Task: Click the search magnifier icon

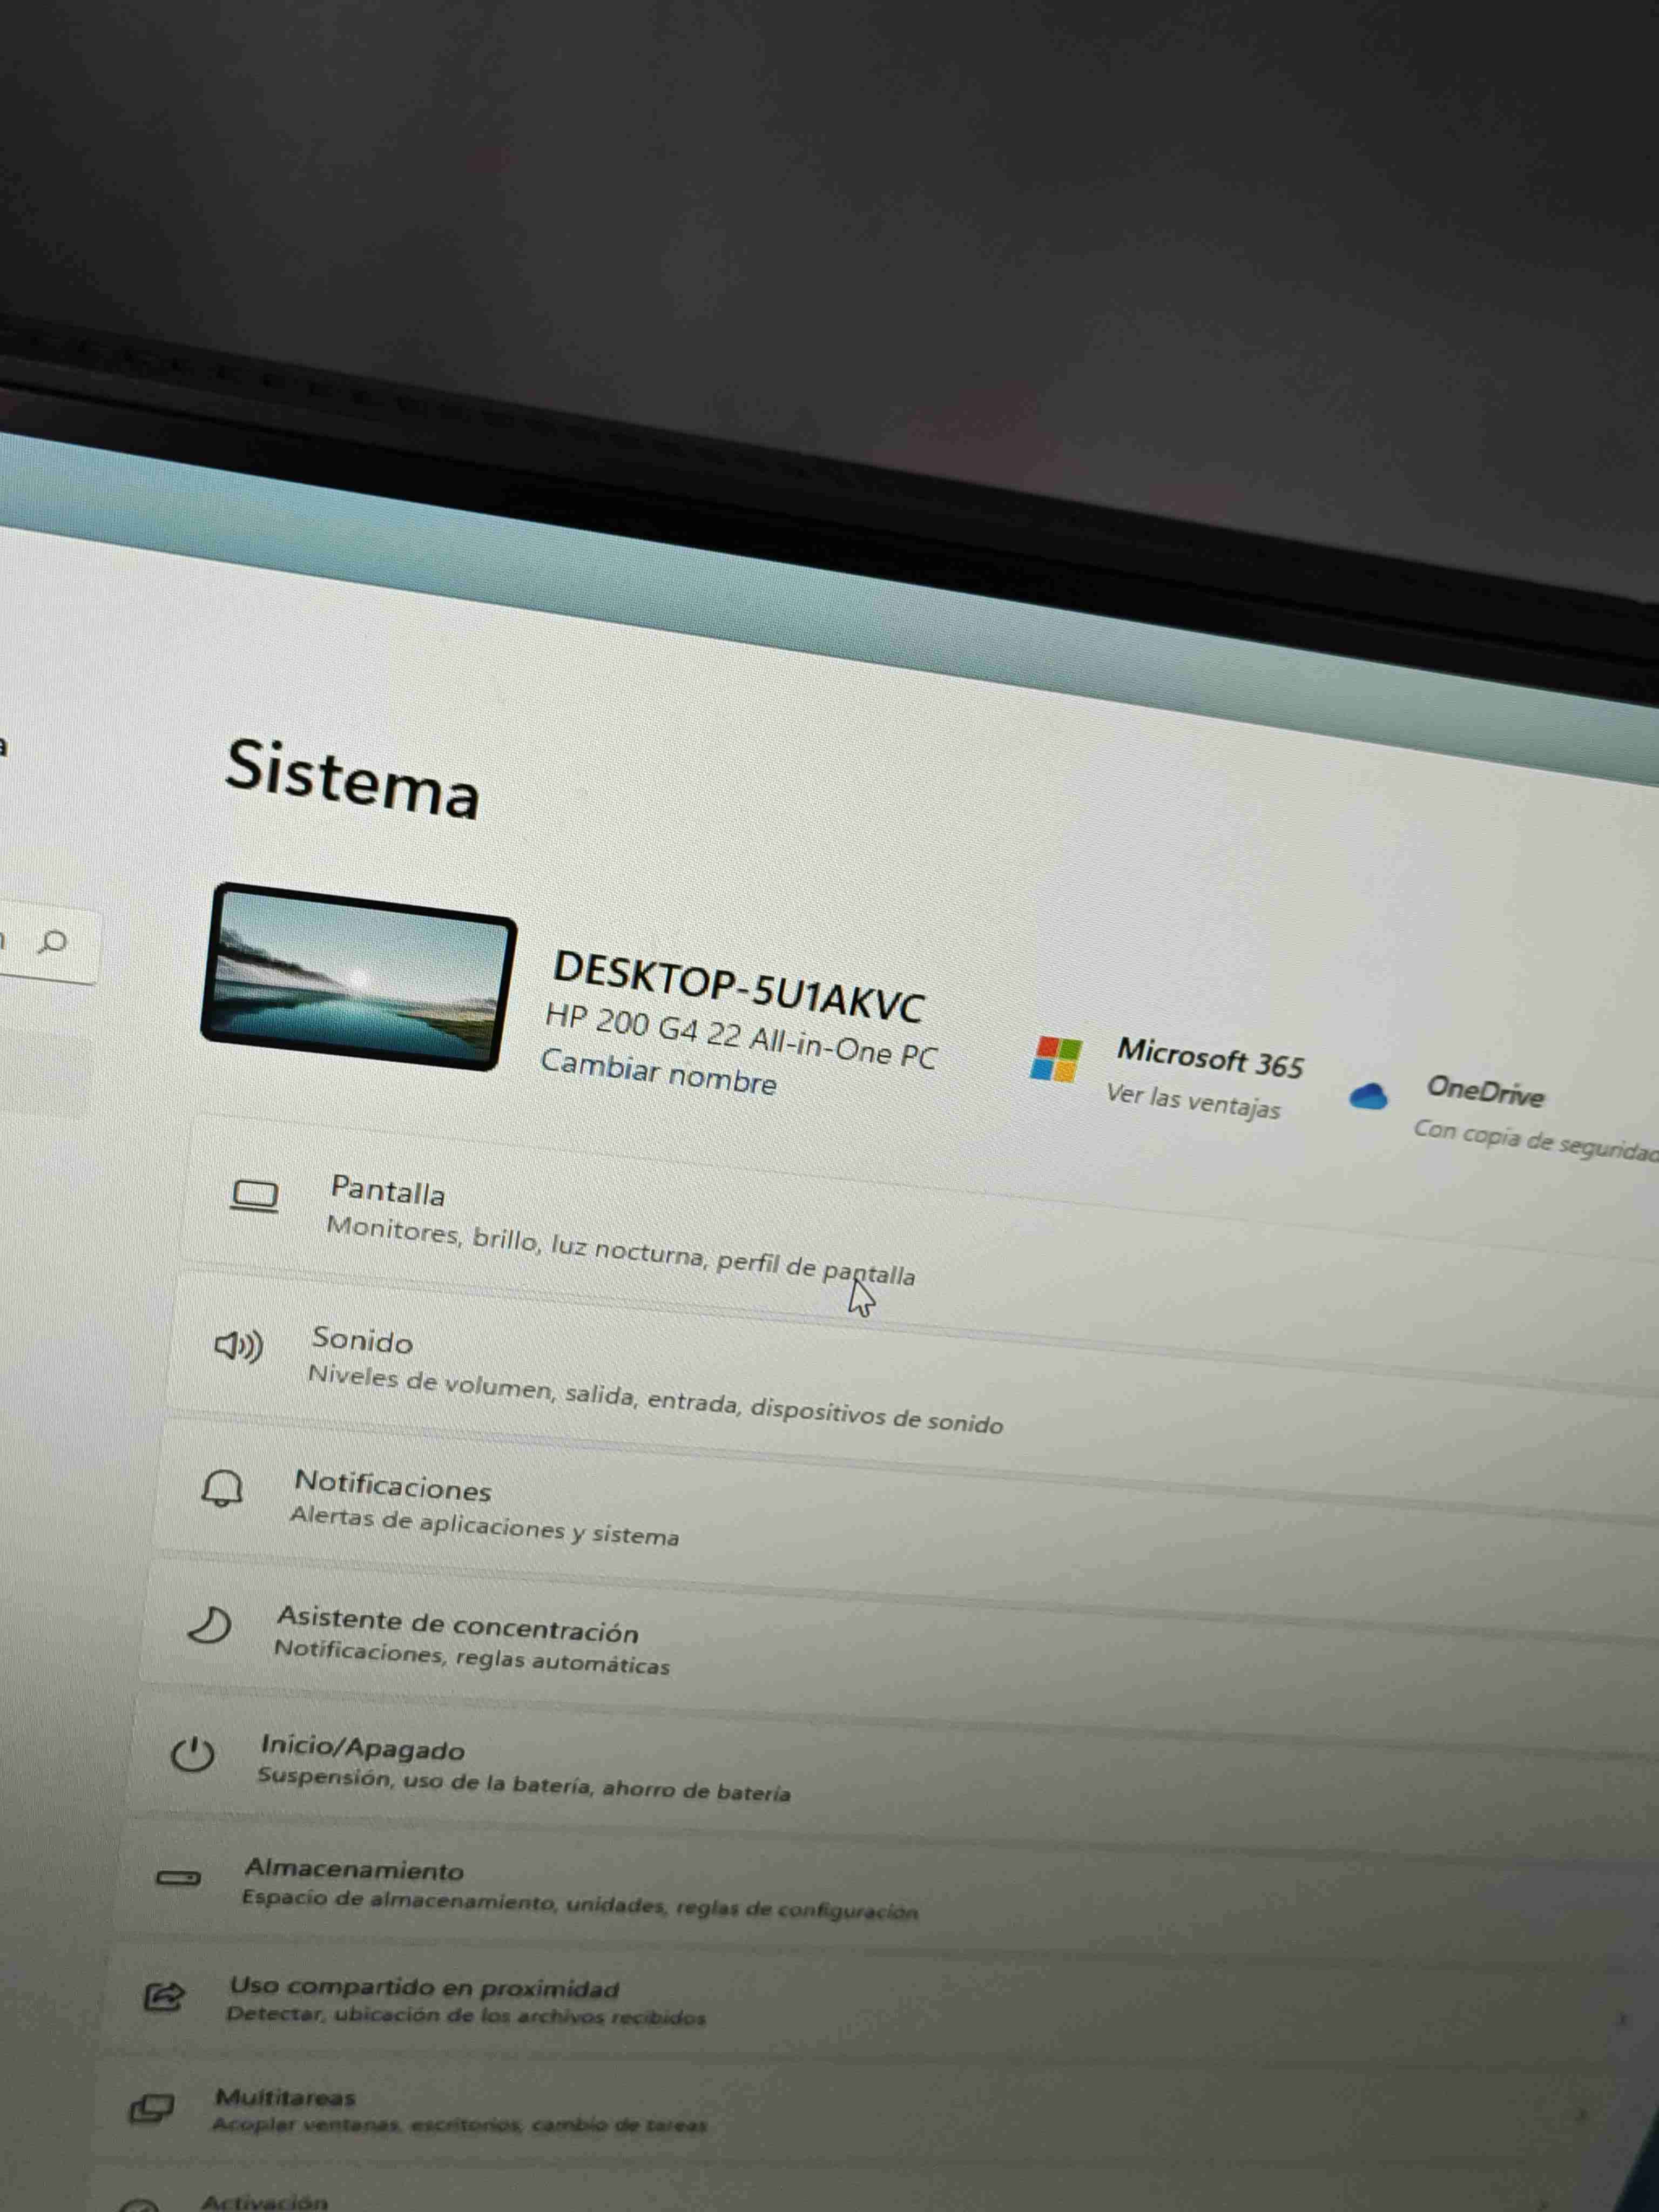Action: tap(52, 942)
